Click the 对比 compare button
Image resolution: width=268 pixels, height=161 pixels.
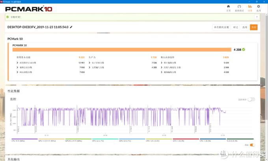pyautogui.click(x=235, y=27)
